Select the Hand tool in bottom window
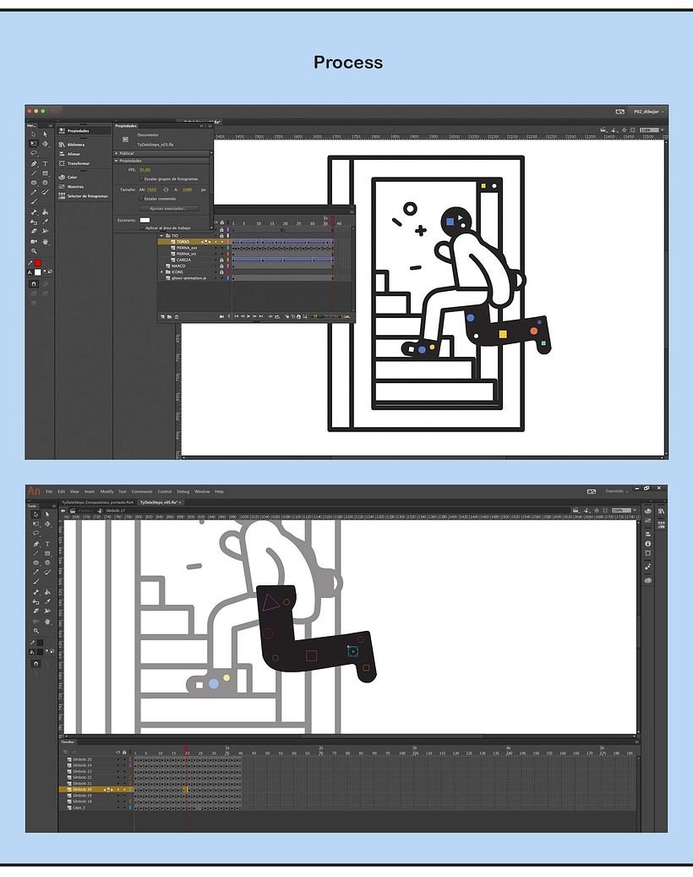Screen dimensions: 693x877 [47, 622]
